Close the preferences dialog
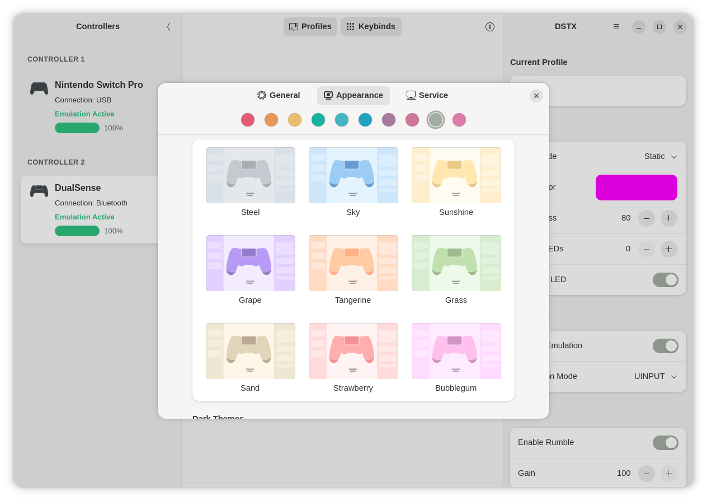This screenshot has width=707, height=501. (x=536, y=96)
